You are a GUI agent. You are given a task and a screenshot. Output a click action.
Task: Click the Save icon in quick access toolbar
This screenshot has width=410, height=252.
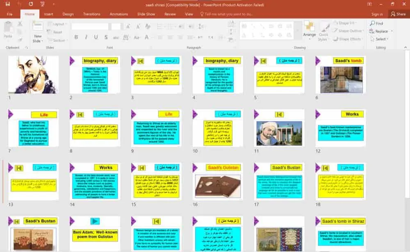[x=7, y=3]
